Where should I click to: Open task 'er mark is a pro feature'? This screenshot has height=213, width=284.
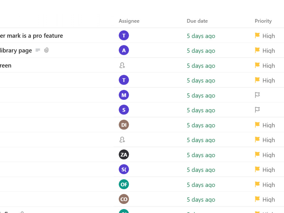pos(32,36)
